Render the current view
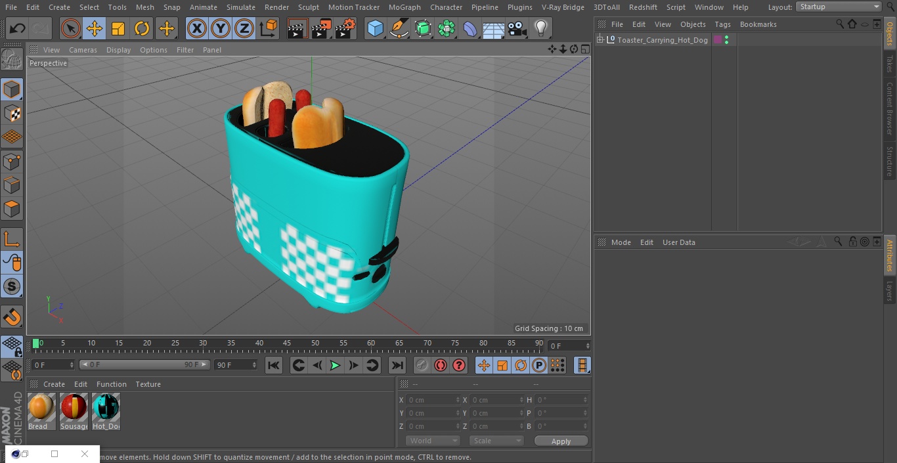Viewport: 897px width, 463px height. [297, 28]
